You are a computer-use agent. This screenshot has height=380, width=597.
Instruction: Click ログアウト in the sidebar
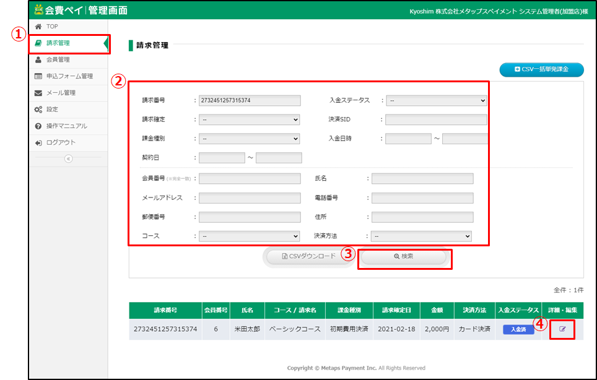pyautogui.click(x=60, y=142)
